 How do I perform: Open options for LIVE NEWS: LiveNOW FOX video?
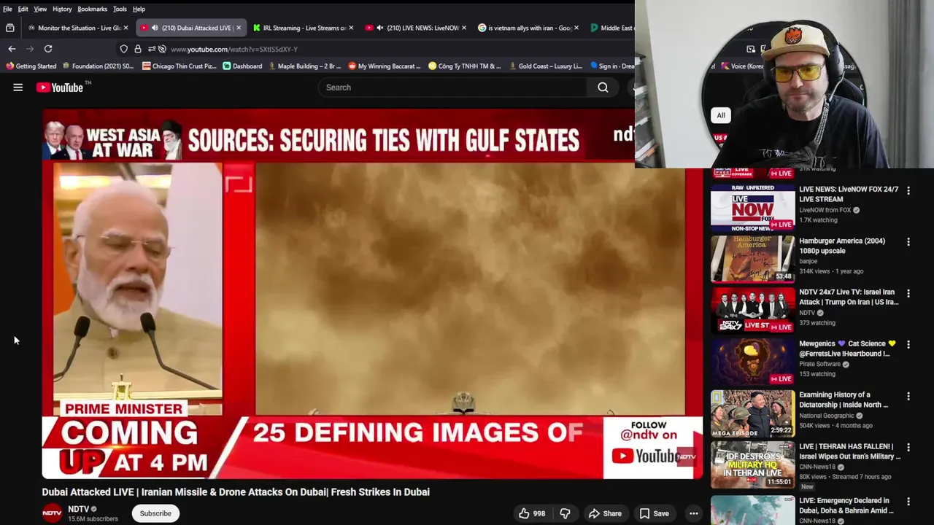click(908, 190)
